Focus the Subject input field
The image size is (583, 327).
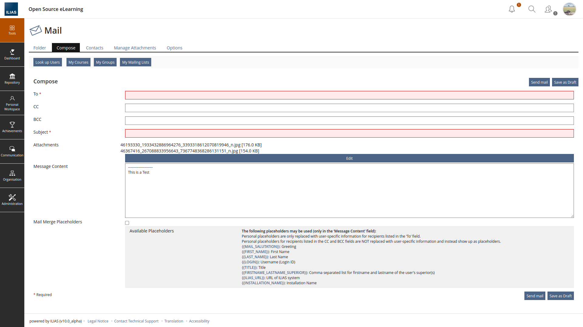click(x=349, y=133)
